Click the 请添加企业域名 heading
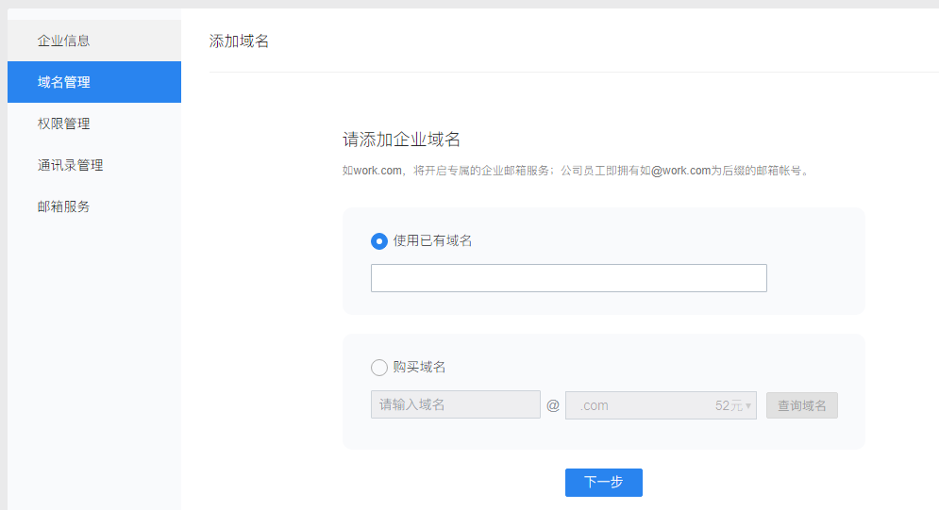The width and height of the screenshot is (939, 510). coord(401,140)
